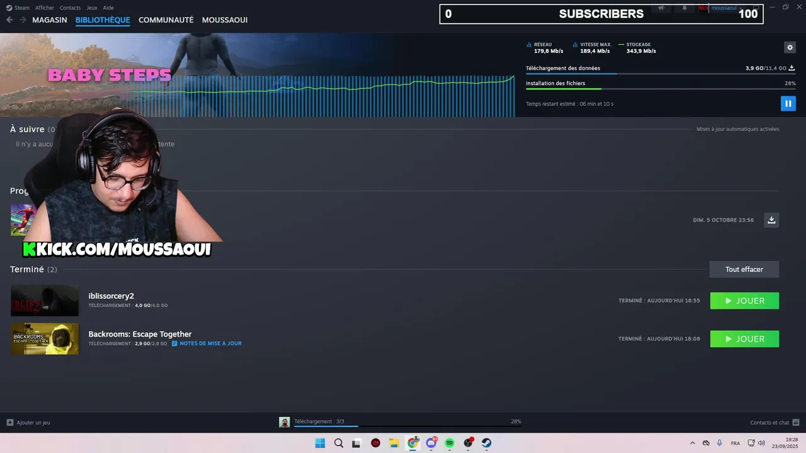806x453 pixels.
Task: Go back with the Steam back arrow
Action: tap(9, 20)
